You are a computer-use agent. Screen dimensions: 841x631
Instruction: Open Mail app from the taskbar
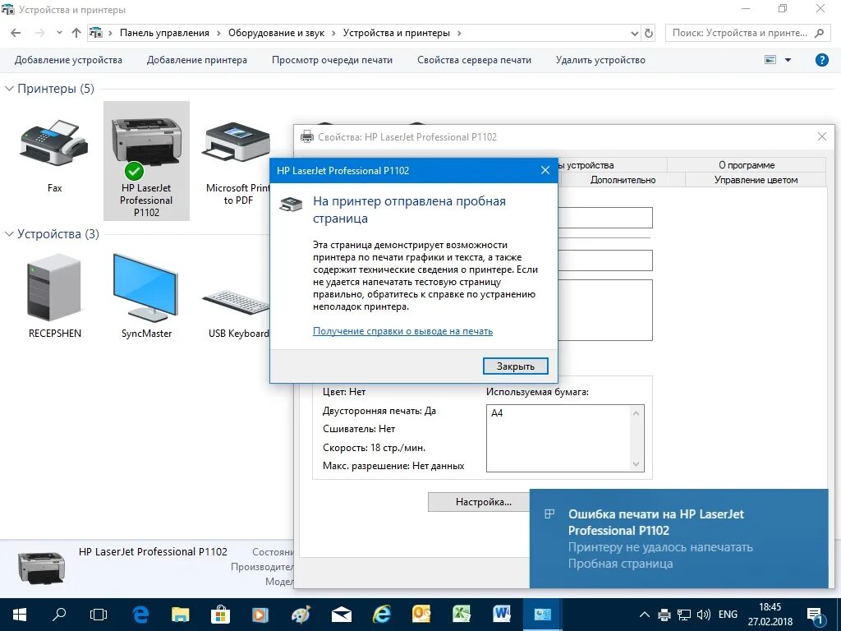tap(341, 615)
